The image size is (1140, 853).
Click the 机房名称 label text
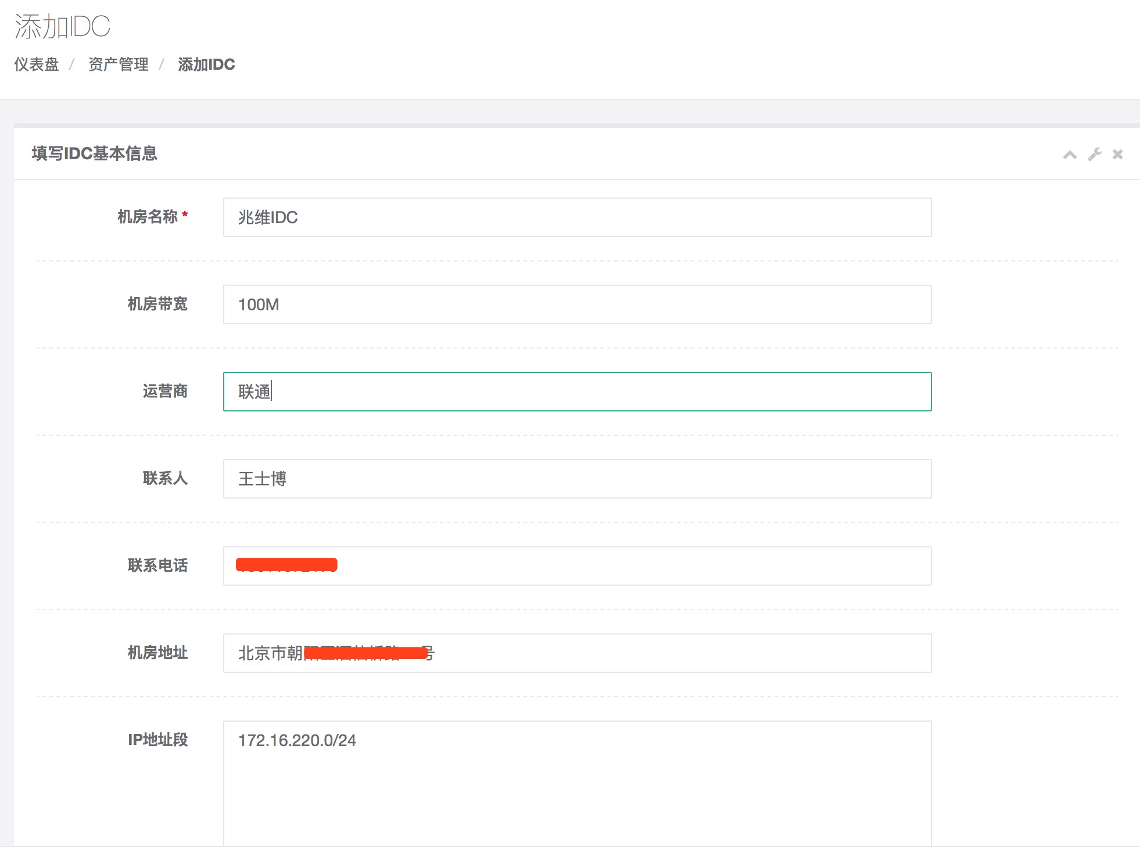tap(148, 217)
